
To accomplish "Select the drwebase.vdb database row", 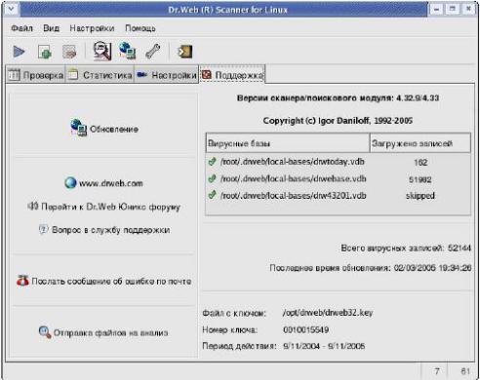I will (339, 178).
